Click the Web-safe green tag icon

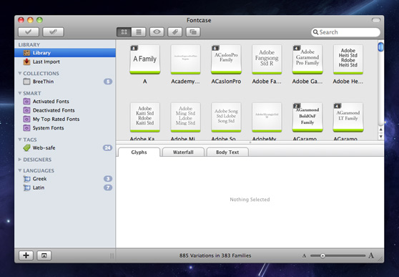tap(26, 147)
